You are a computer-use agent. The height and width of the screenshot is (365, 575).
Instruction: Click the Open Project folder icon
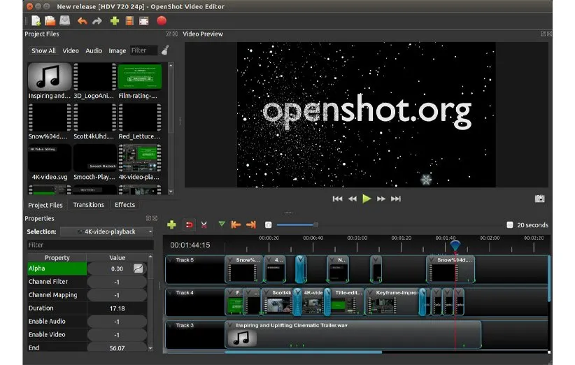50,21
